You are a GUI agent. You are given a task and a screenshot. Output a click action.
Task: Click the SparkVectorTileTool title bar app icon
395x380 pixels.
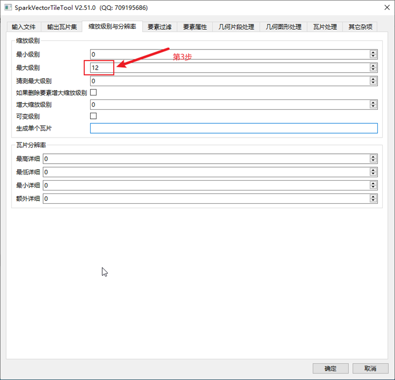tap(8, 7)
